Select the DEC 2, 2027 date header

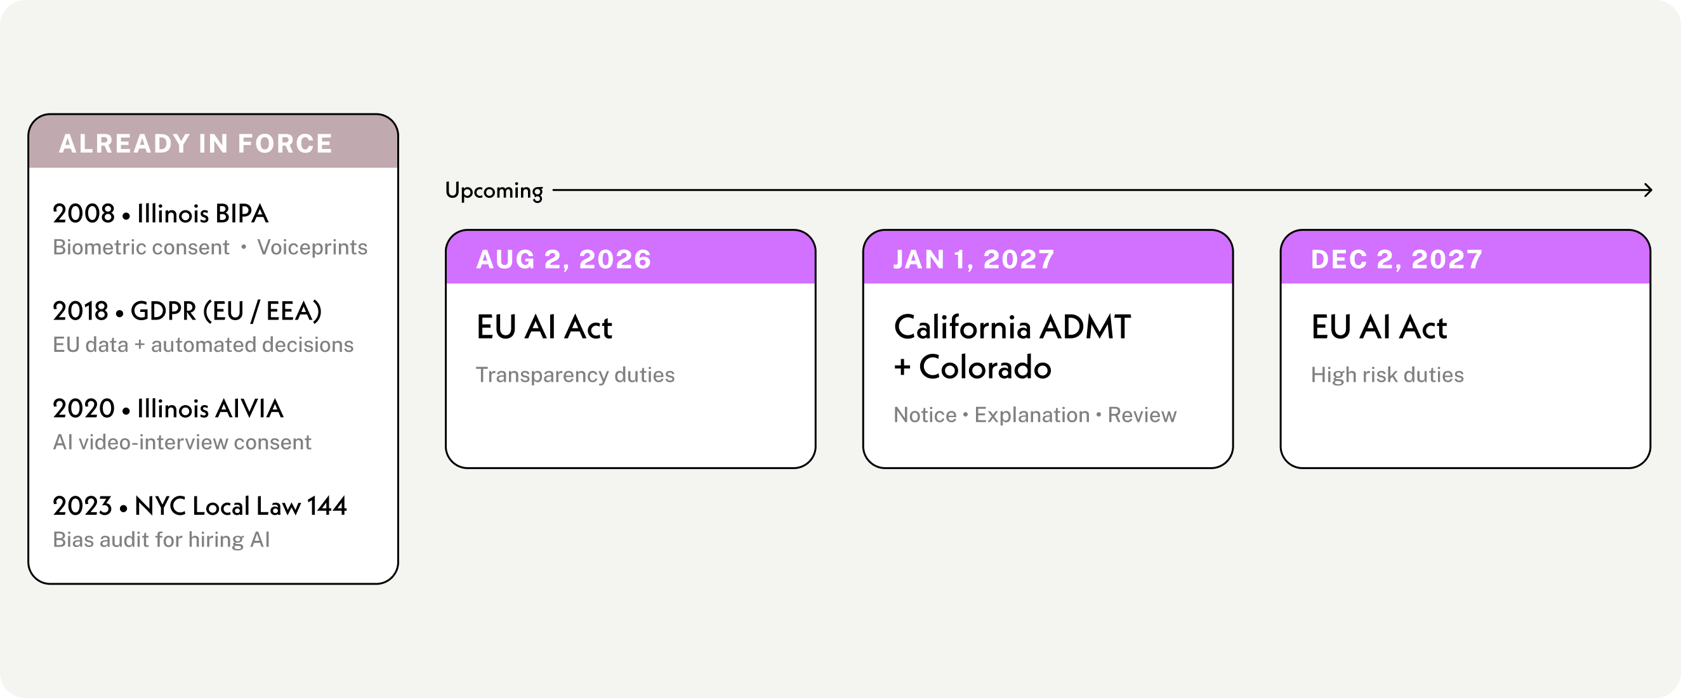coord(1397,259)
